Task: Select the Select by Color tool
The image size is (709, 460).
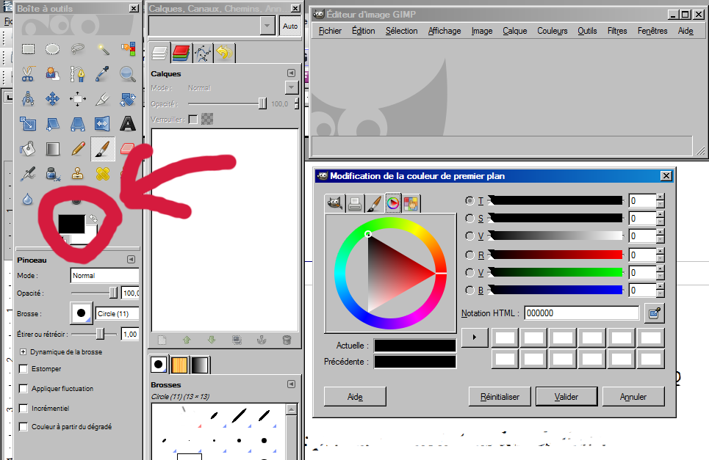Action: tap(128, 48)
